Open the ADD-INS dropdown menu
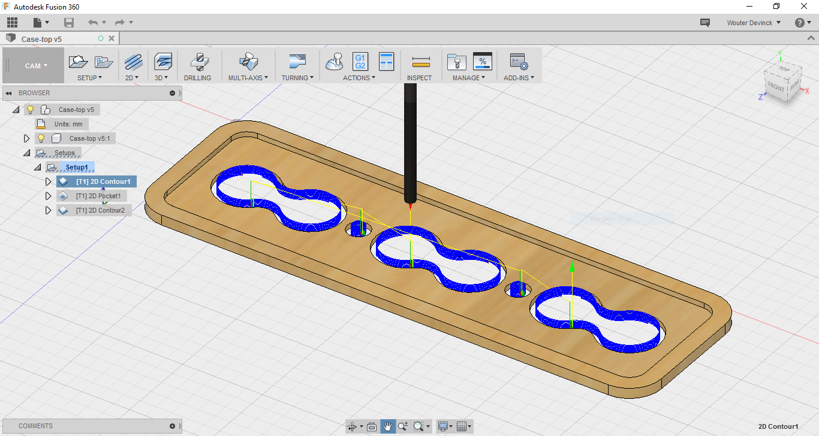This screenshot has height=436, width=819. coord(519,78)
